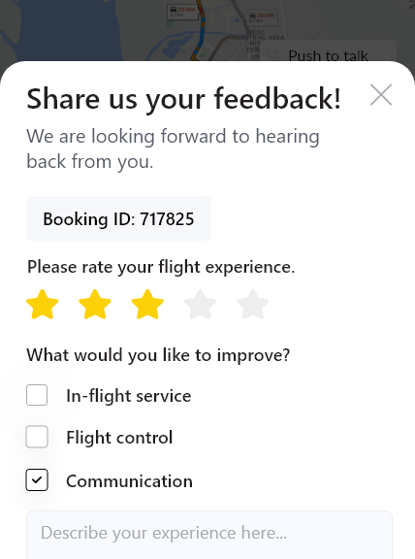Viewport: 415px width, 559px height.
Task: Click the Share us your feedback heading
Action: tap(184, 99)
